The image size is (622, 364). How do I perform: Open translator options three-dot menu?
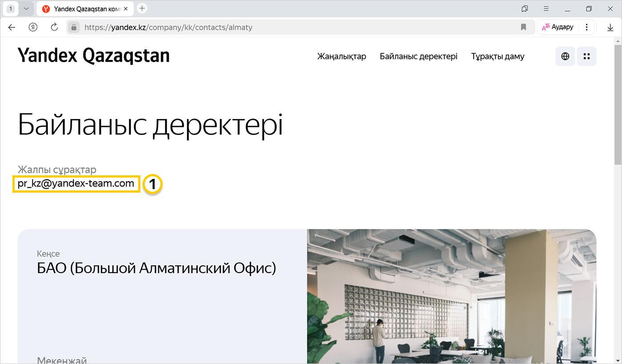click(587, 27)
